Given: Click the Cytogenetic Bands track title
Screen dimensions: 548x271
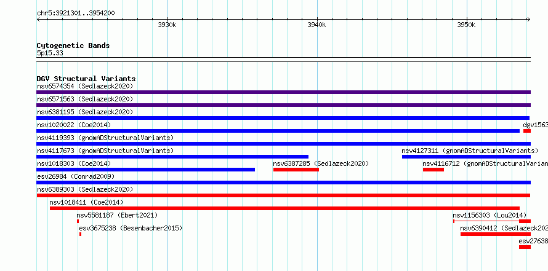Looking at the screenshot, I should pyautogui.click(x=73, y=45).
